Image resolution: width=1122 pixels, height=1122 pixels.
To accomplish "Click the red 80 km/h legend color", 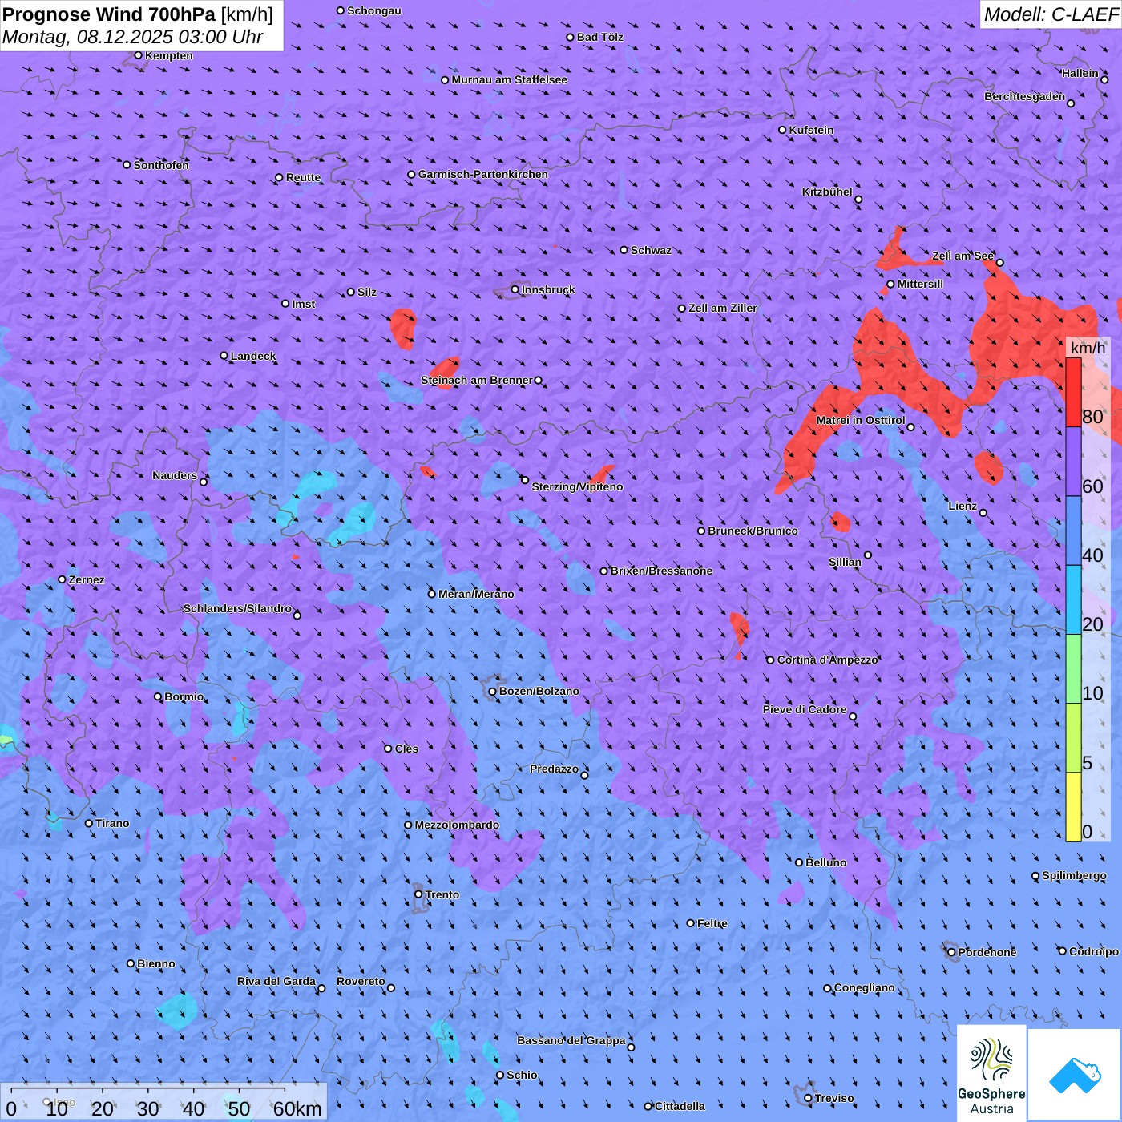I will (x=1073, y=393).
